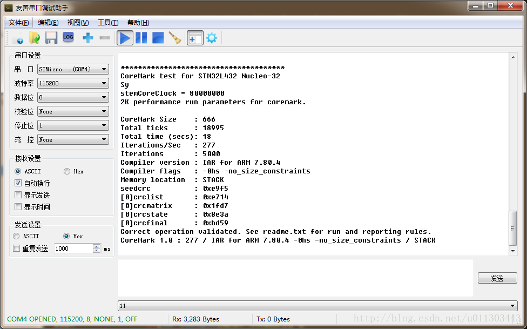Select ASCII under send settings
Viewport: 527px width, 329px height.
(x=26, y=236)
